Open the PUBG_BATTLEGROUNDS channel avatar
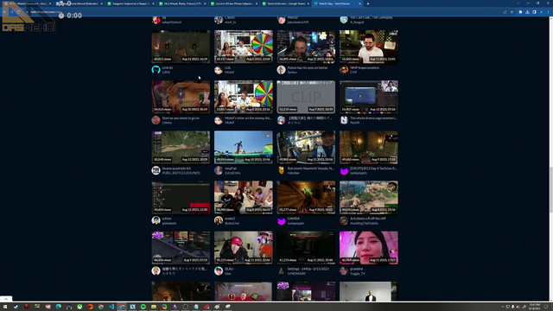553x311 pixels. pos(156,171)
